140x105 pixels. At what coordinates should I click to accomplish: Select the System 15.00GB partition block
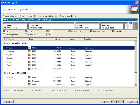(x=15, y=26)
